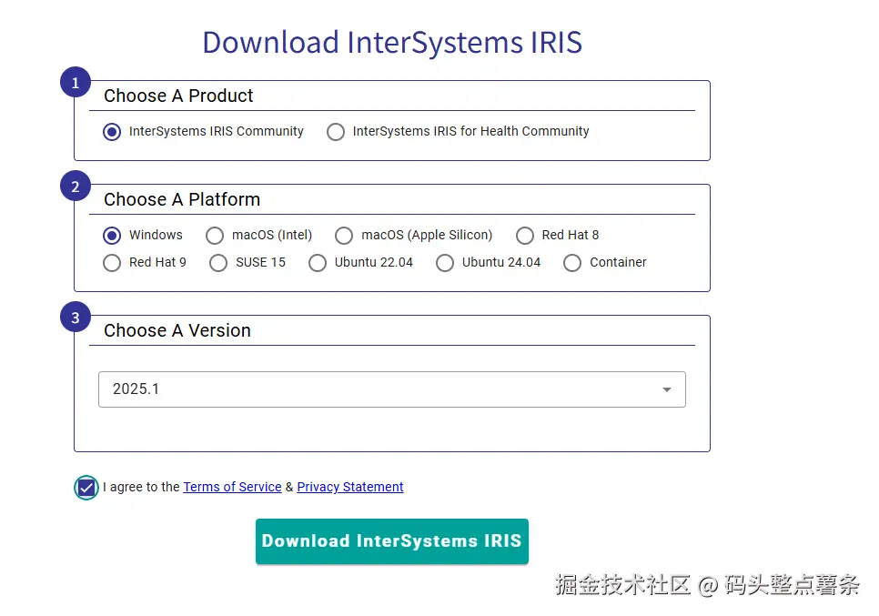Pick macOS (Intel) platform
Screen dimensions: 879x616
pos(215,236)
